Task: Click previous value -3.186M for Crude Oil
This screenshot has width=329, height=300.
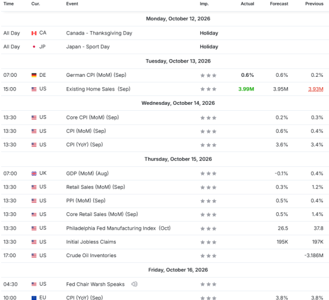Action: [314, 256]
